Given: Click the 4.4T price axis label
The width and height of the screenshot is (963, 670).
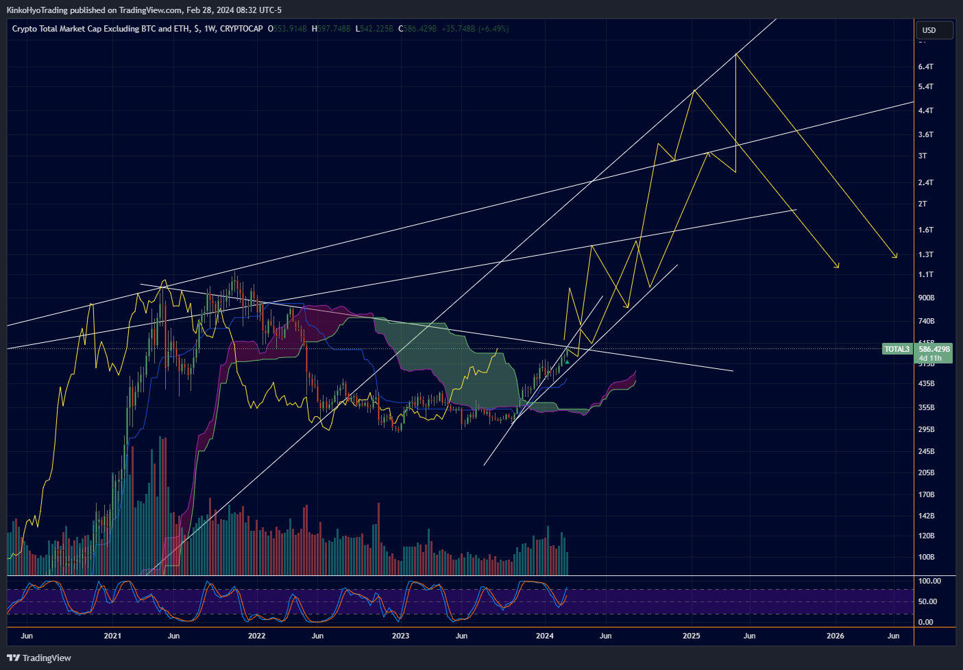Looking at the screenshot, I should (925, 110).
